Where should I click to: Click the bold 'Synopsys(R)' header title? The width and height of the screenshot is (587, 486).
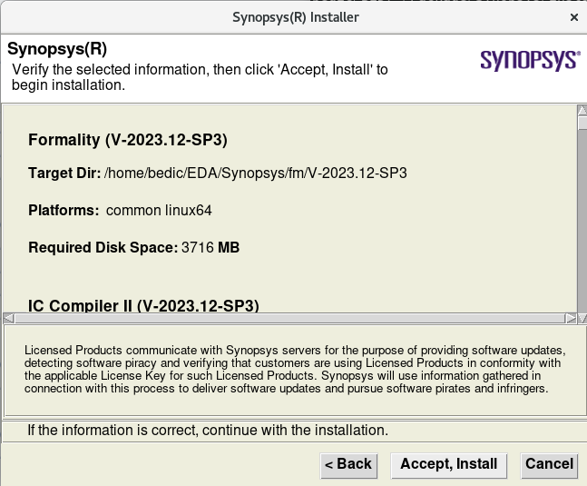tap(56, 48)
